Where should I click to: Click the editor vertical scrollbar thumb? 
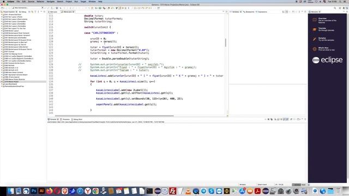coord(225,42)
